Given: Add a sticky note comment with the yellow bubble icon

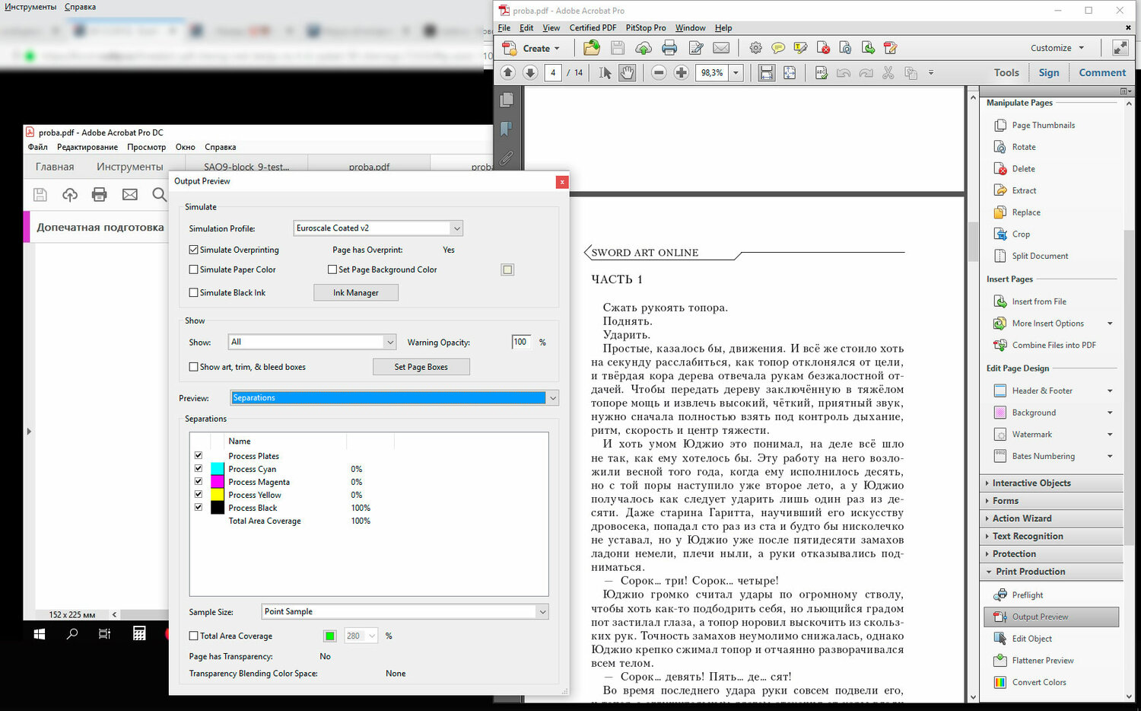Looking at the screenshot, I should click(778, 48).
